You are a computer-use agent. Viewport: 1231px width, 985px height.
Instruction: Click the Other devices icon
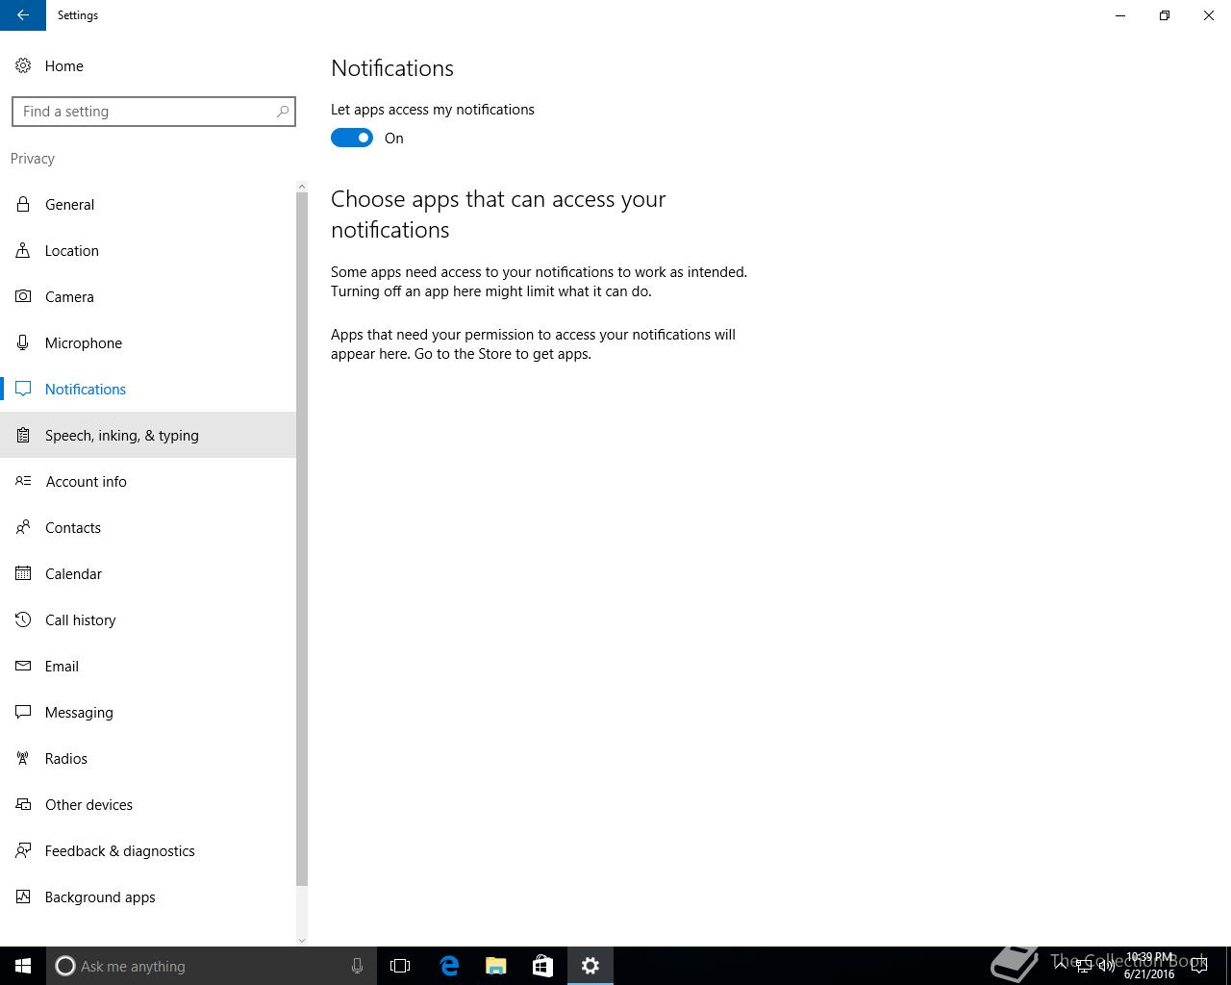[23, 804]
